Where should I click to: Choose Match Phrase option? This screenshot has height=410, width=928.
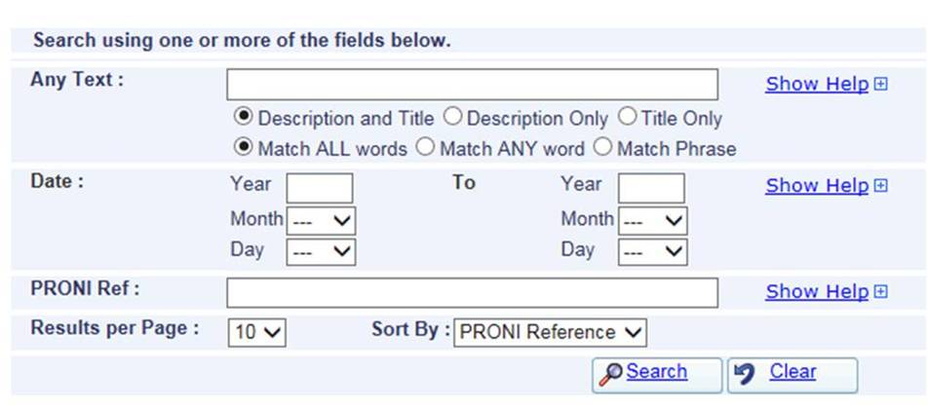tap(602, 147)
